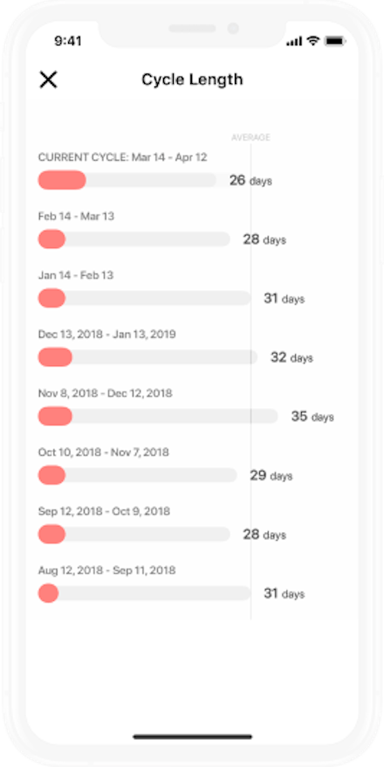Tap the Wi-Fi status icon
Screen dimensions: 384x767
coord(313,41)
